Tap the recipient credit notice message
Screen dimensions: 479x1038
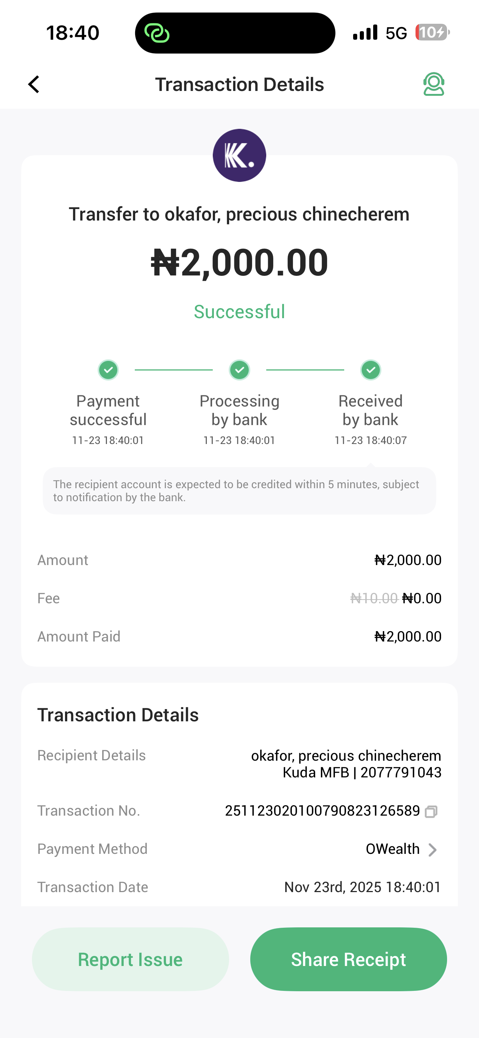click(239, 490)
